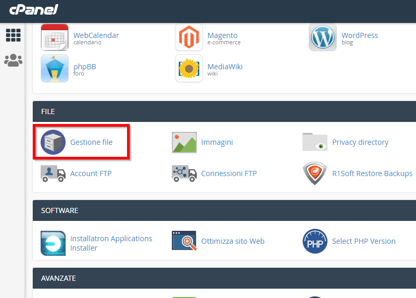Click the Magento orange logo icon

[189, 37]
